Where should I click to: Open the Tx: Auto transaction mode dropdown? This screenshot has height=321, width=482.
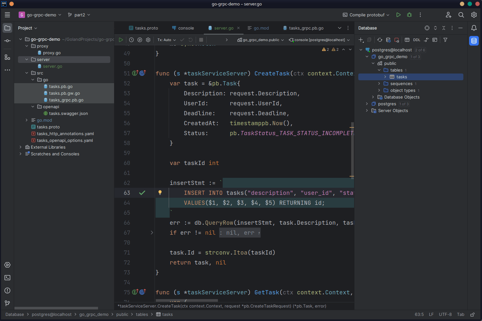(x=166, y=40)
